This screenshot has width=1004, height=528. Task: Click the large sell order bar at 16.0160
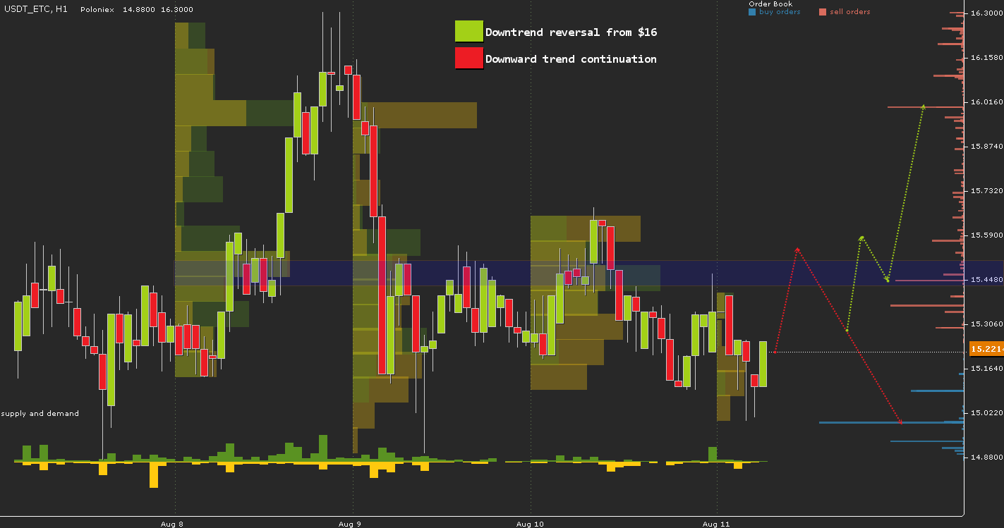926,107
